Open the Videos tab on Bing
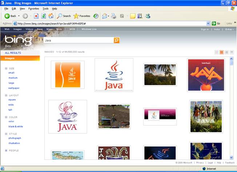The height and width of the screenshot is (172, 237). pos(29,29)
